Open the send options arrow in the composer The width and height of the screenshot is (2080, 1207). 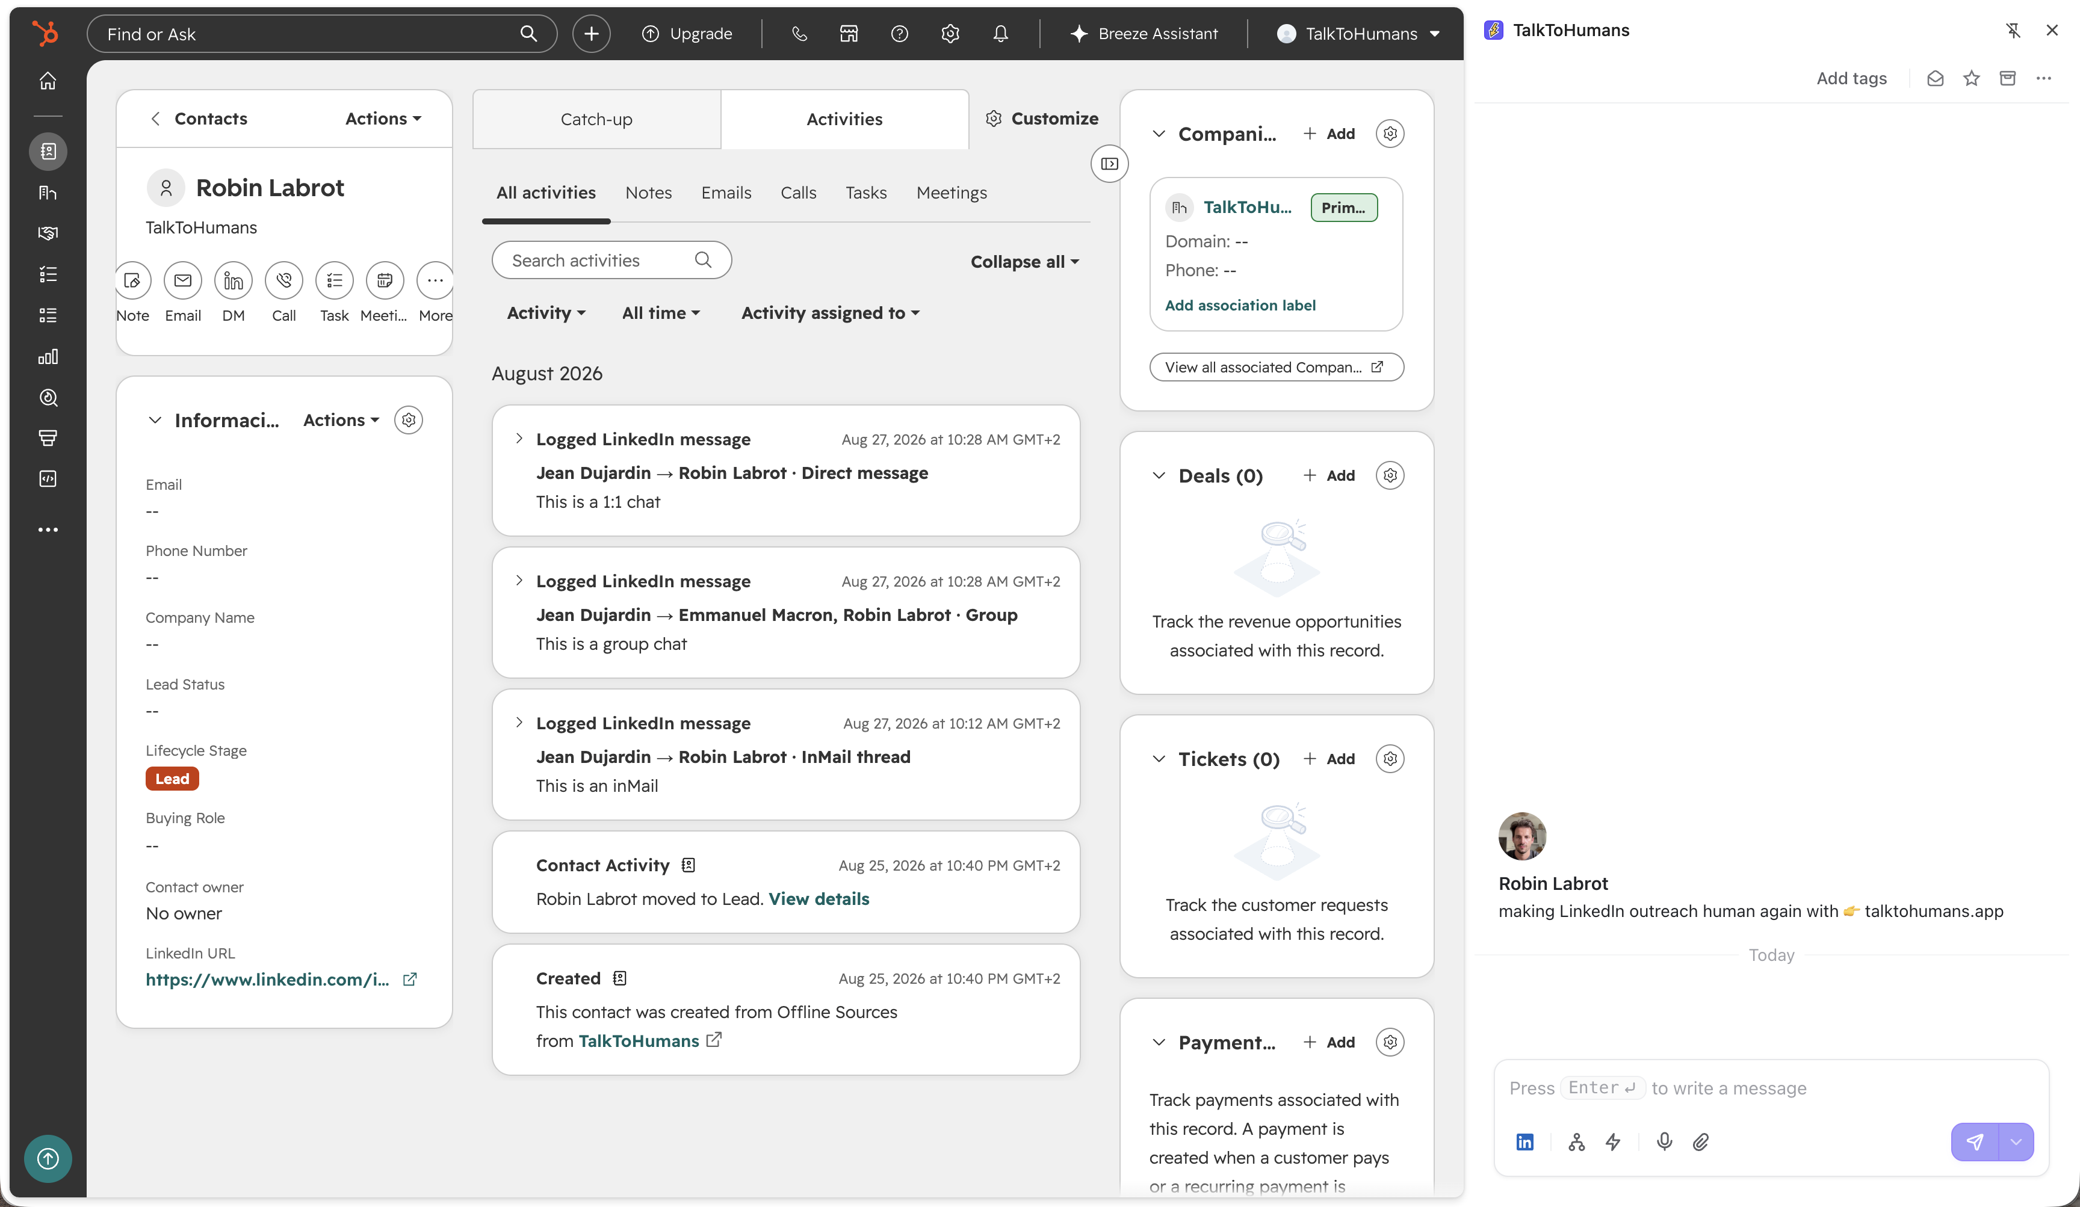(x=2016, y=1142)
